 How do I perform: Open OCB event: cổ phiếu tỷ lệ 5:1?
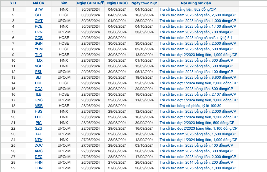pyautogui.click(x=196, y=38)
